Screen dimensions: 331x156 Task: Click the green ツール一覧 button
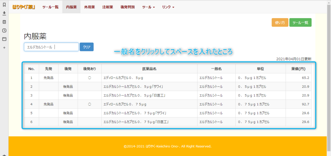click(300, 23)
